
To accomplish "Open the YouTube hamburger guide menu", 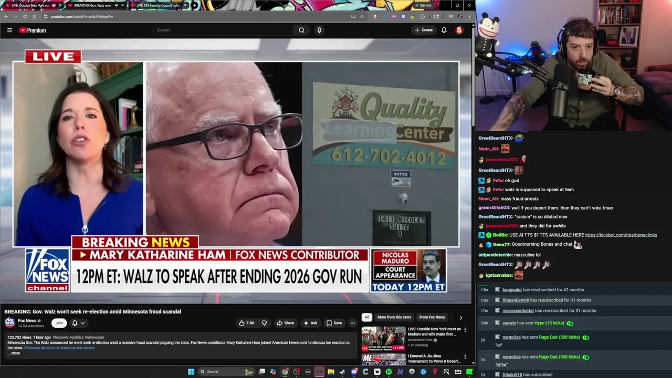I will [x=9, y=30].
